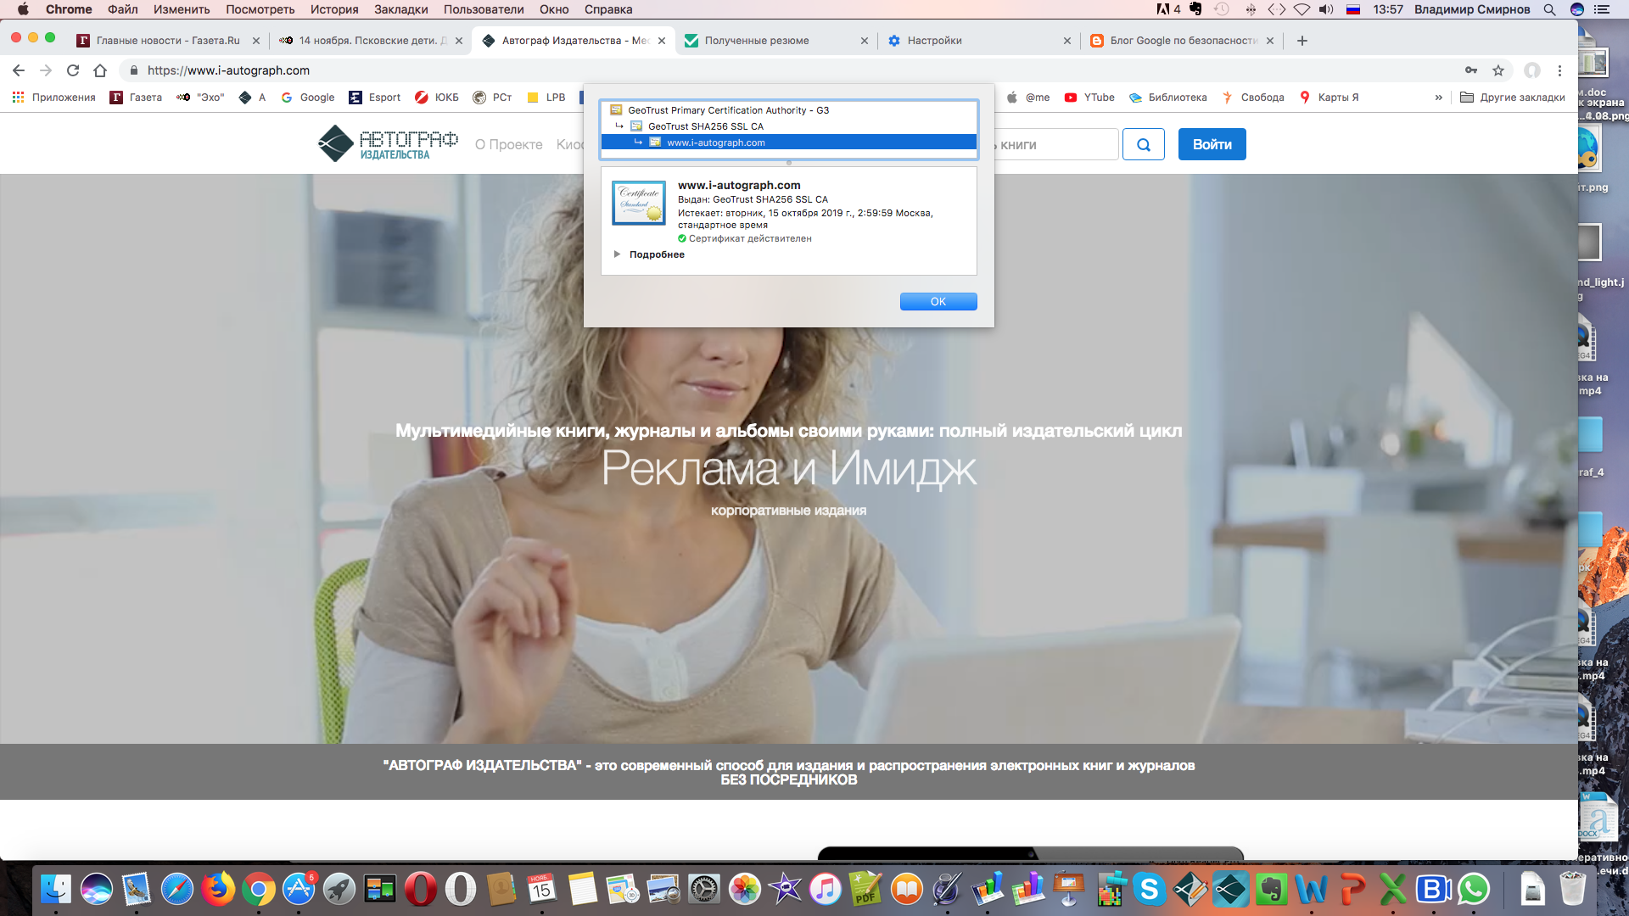This screenshot has width=1629, height=916.
Task: Switch to 14 ноября. Псковские дети tab
Action: (369, 41)
